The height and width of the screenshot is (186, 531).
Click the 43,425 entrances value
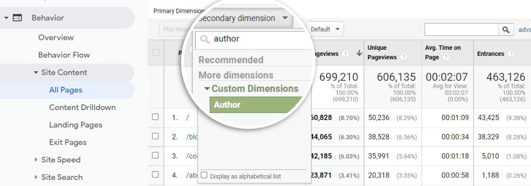[488, 118]
